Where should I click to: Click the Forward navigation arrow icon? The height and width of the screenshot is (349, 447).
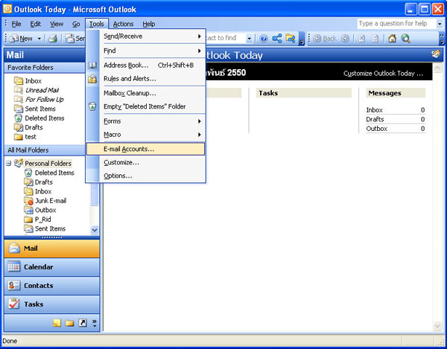(x=345, y=39)
